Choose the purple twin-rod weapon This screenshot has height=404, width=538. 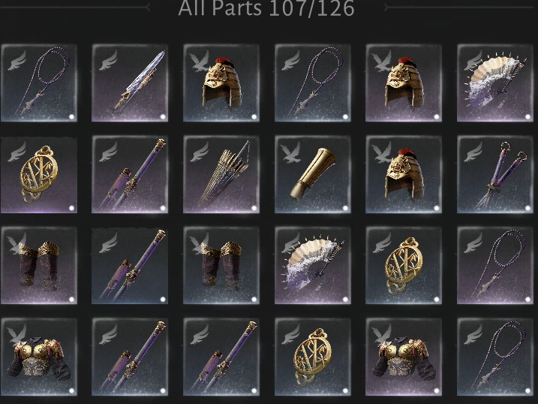(495, 174)
